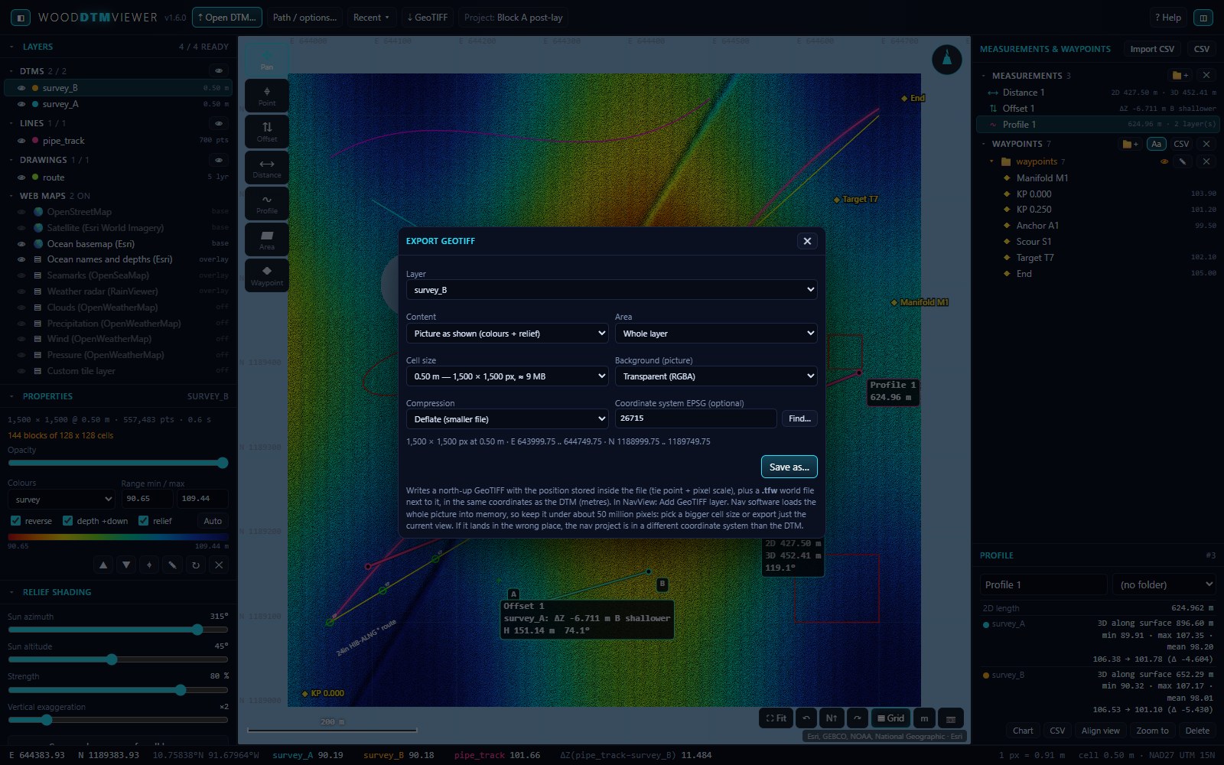The width and height of the screenshot is (1224, 765).
Task: Add a new waypoints folder
Action: (1131, 144)
